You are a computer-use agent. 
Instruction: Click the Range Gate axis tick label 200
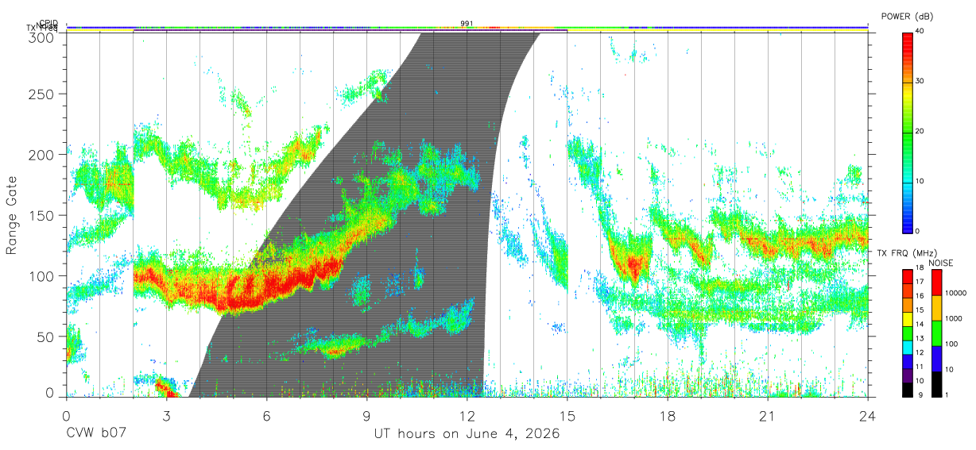(x=41, y=155)
